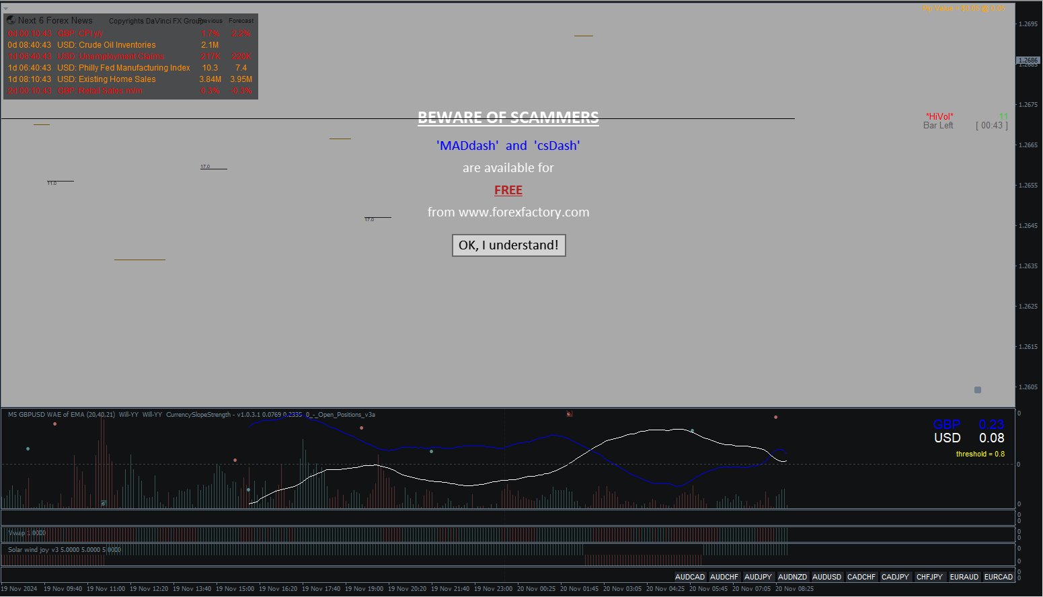Click the 'from www.forexfactory.com' text
Screen dimensions: 1043x597
[x=508, y=212]
